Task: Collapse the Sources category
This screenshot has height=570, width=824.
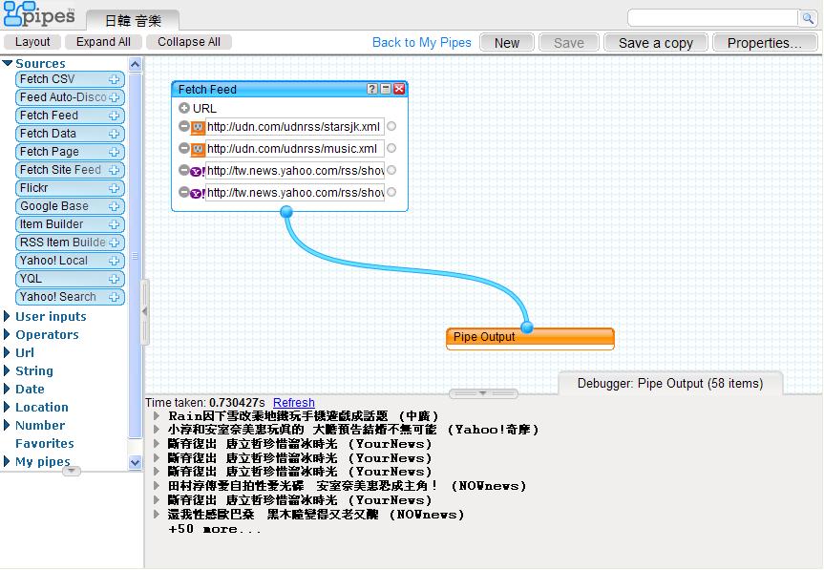Action: pos(8,63)
